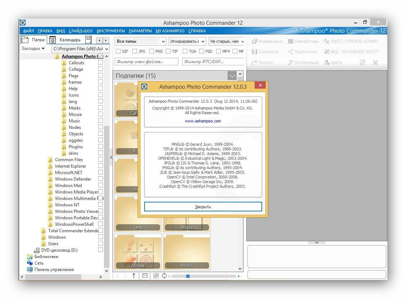This screenshot has height=299, width=406.
Task: Open the Игнорировать dropdown
Action: tap(187, 41)
